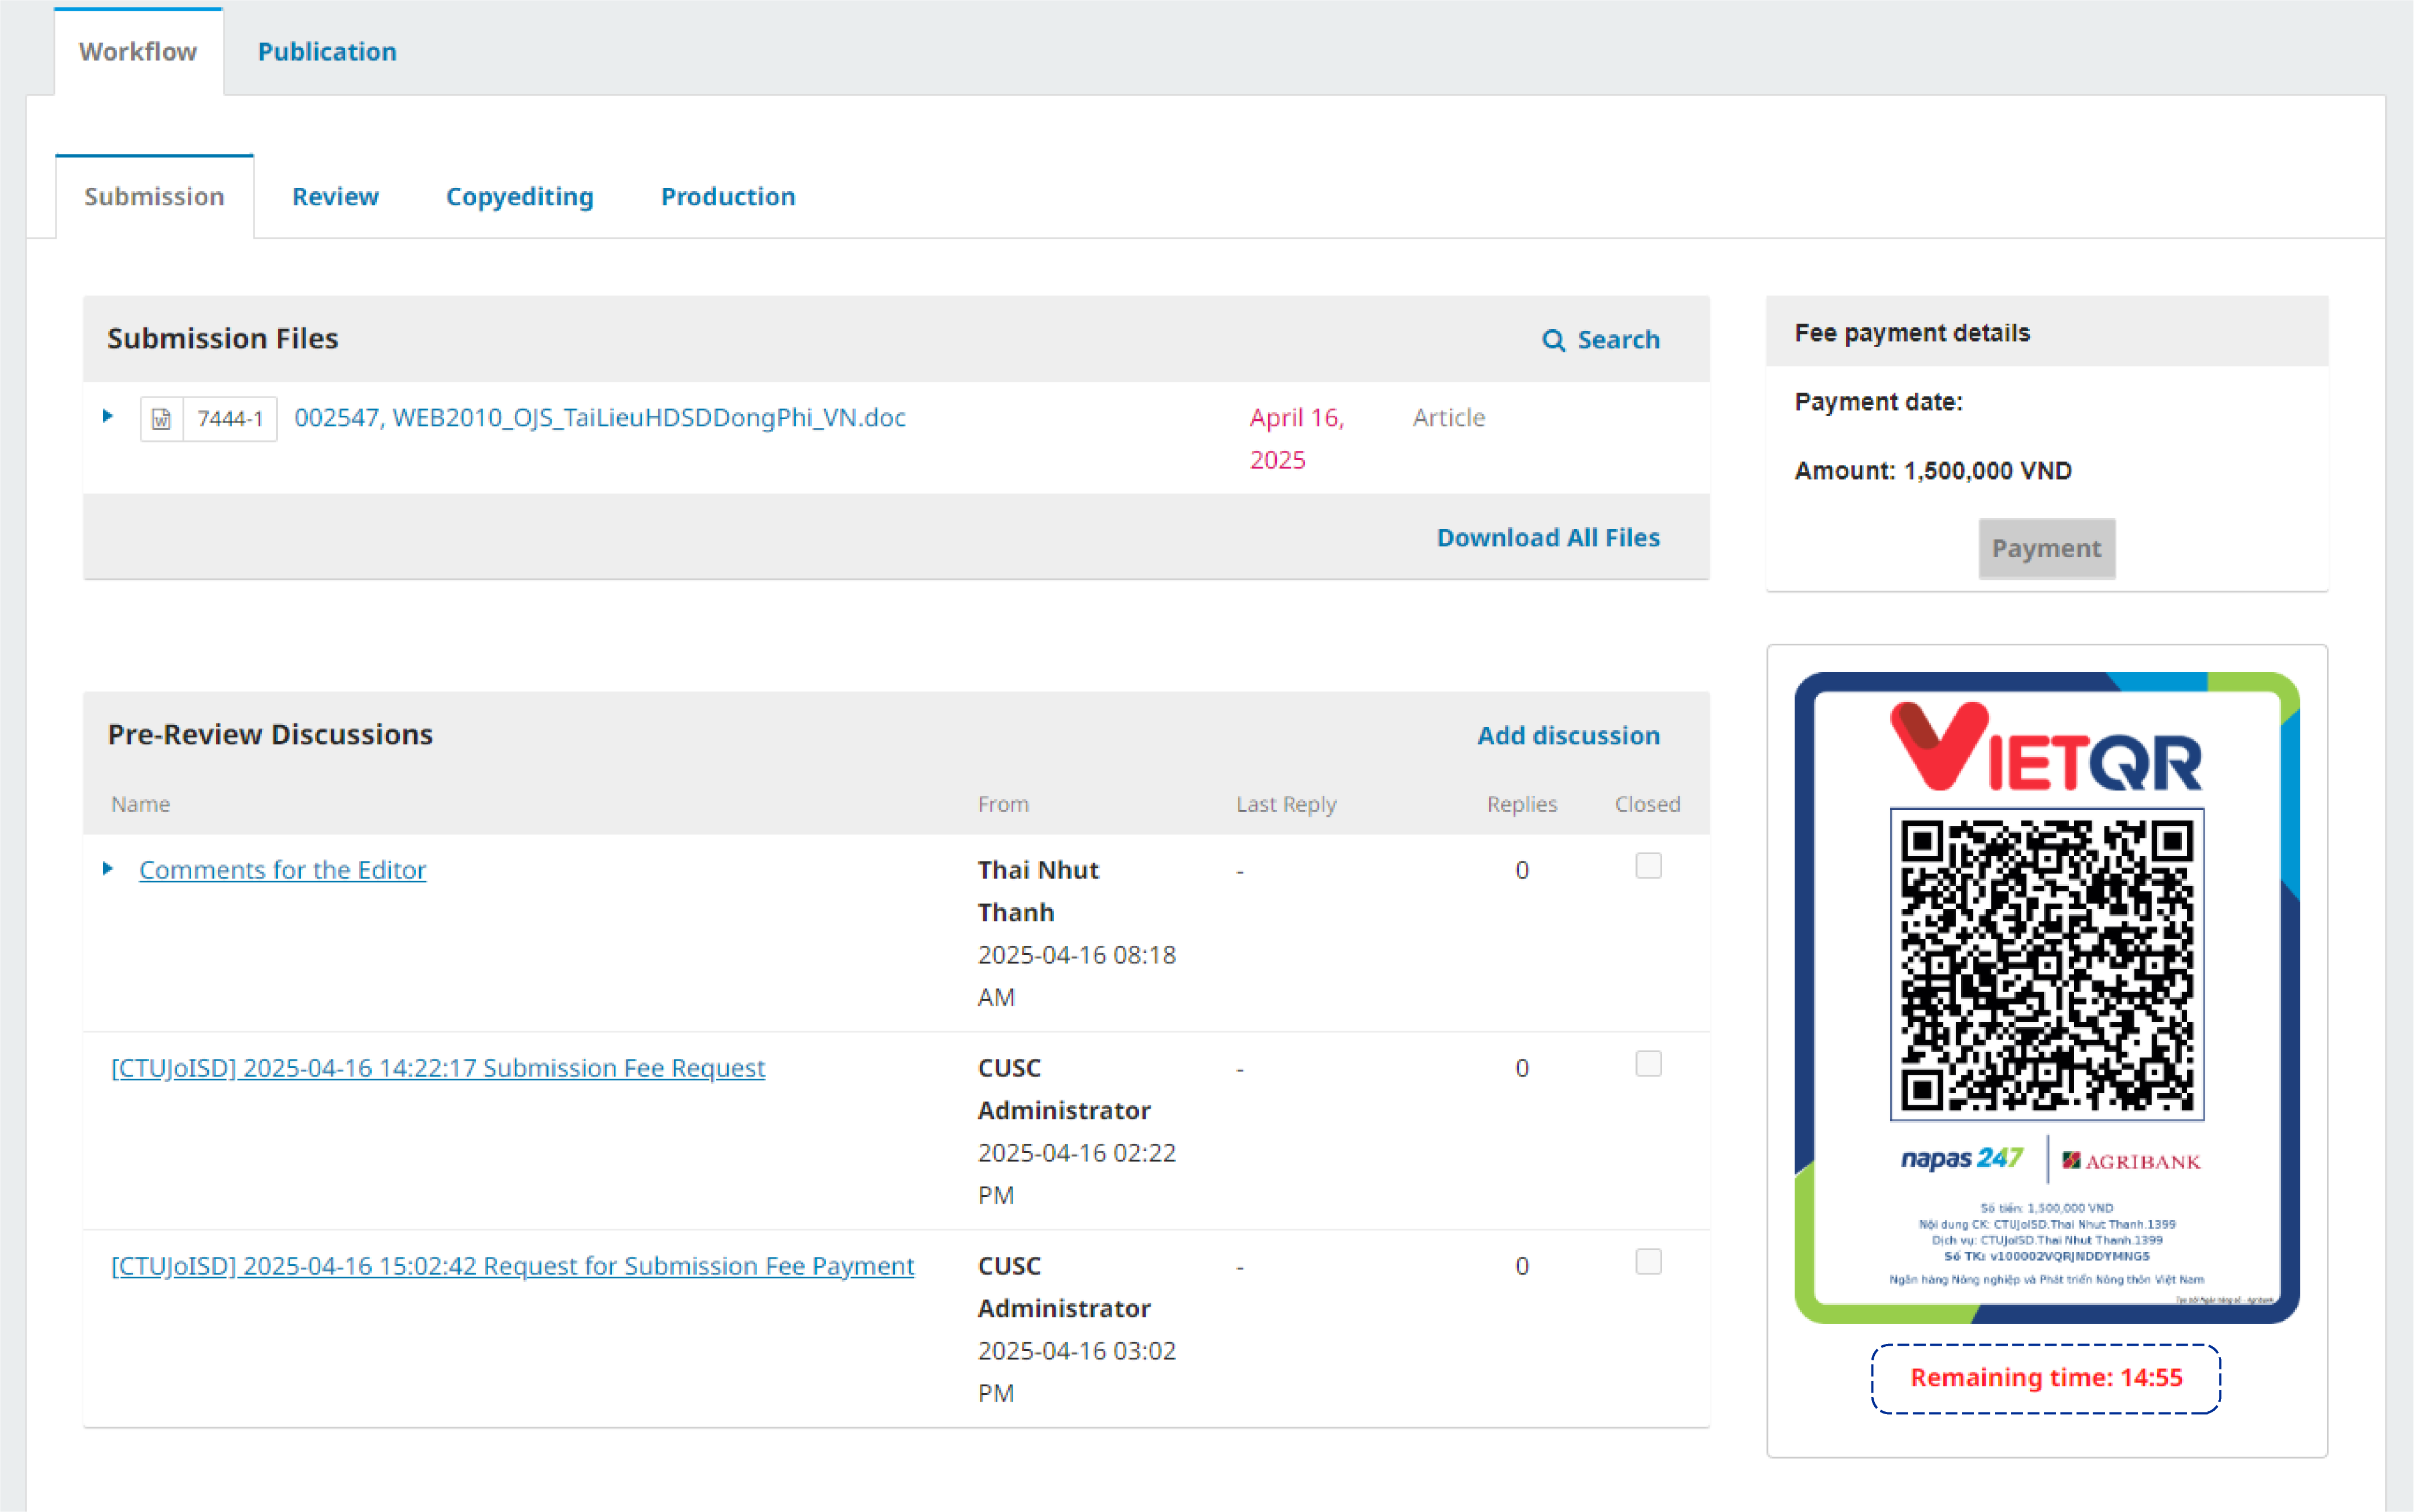2414x1512 pixels.
Task: Click the Remaining time countdown box
Action: pos(2046,1378)
